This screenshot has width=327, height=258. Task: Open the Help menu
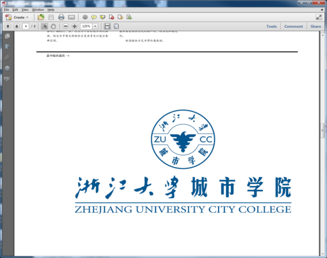(51, 10)
